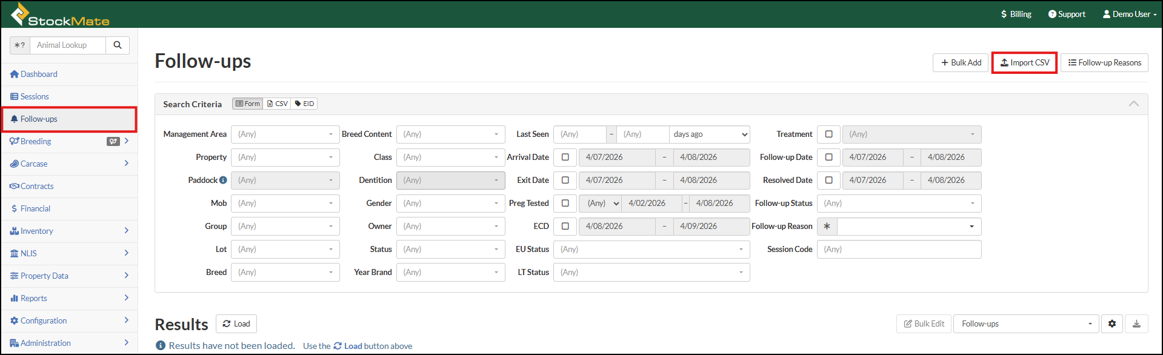This screenshot has width=1163, height=355.
Task: Switch Search Criteria to EID tab
Action: click(x=304, y=104)
